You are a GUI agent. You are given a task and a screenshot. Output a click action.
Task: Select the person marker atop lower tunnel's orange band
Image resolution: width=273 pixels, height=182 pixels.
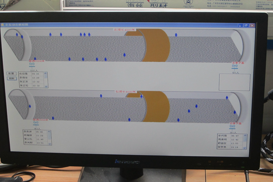[x=142, y=96]
